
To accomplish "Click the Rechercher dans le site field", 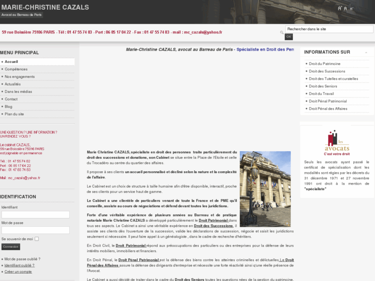I will [329, 29].
